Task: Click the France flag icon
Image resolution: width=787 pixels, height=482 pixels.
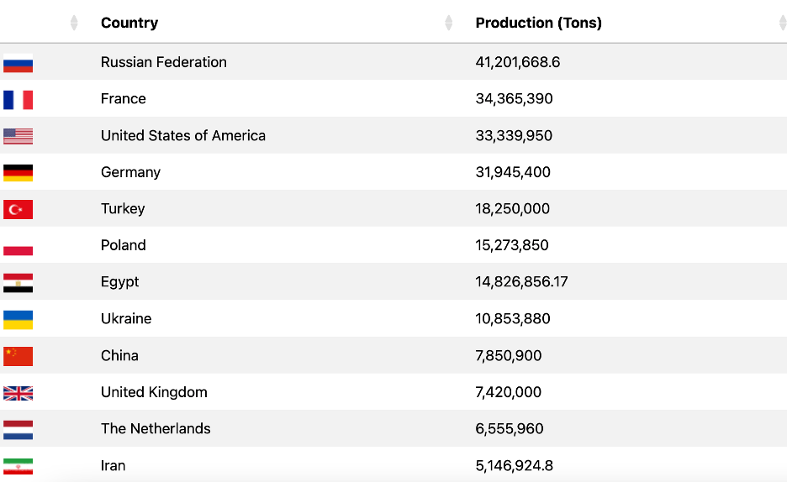Action: 18,100
